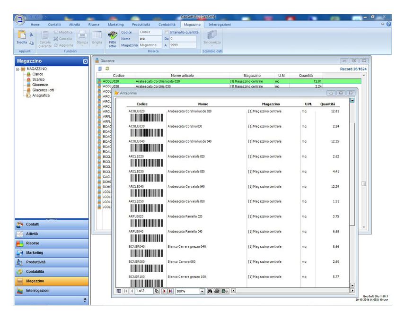Select Anagrafica in the Magazzino tree

tap(41, 95)
